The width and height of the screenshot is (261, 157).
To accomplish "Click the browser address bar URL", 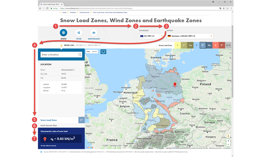I will (96, 8).
